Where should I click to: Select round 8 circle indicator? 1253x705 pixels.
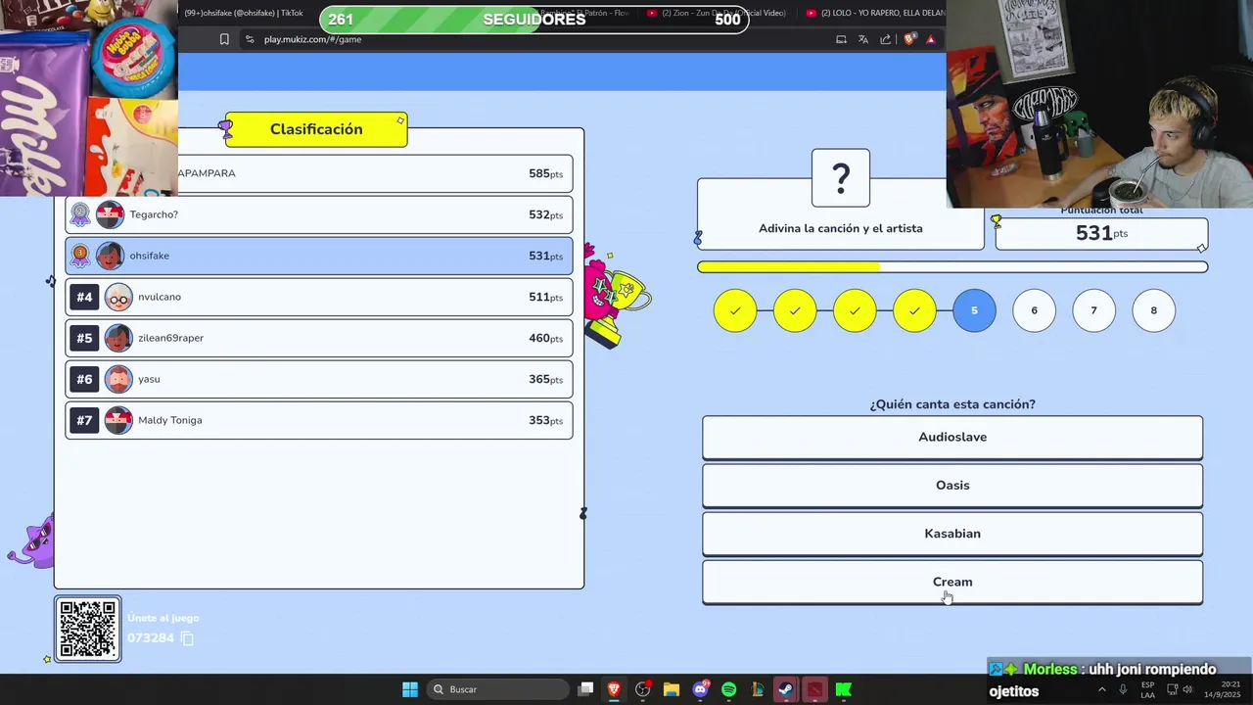1153,310
